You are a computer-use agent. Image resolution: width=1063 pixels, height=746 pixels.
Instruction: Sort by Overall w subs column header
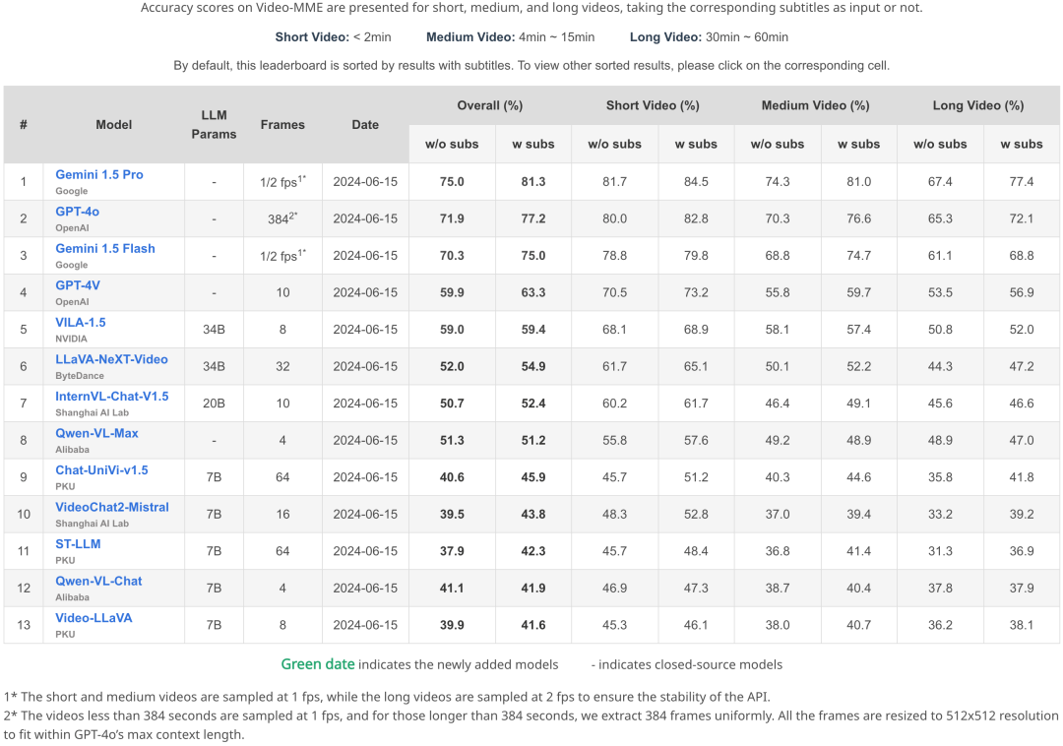pos(532,144)
